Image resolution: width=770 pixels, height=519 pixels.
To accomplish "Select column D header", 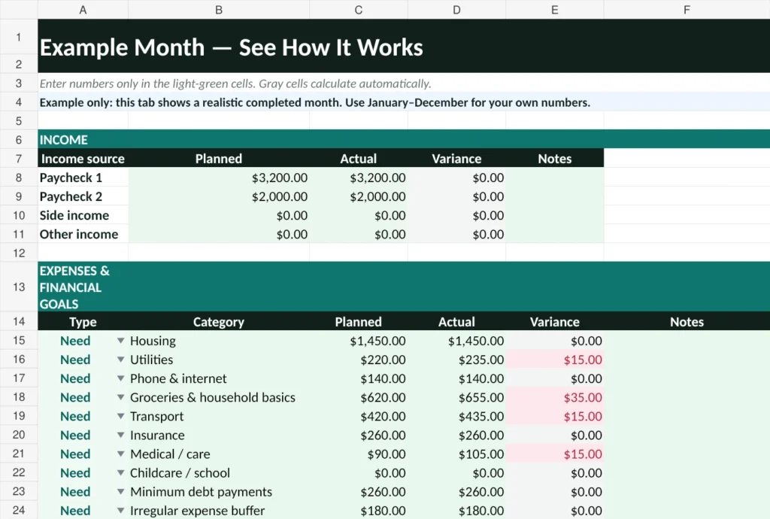I will (x=456, y=9).
